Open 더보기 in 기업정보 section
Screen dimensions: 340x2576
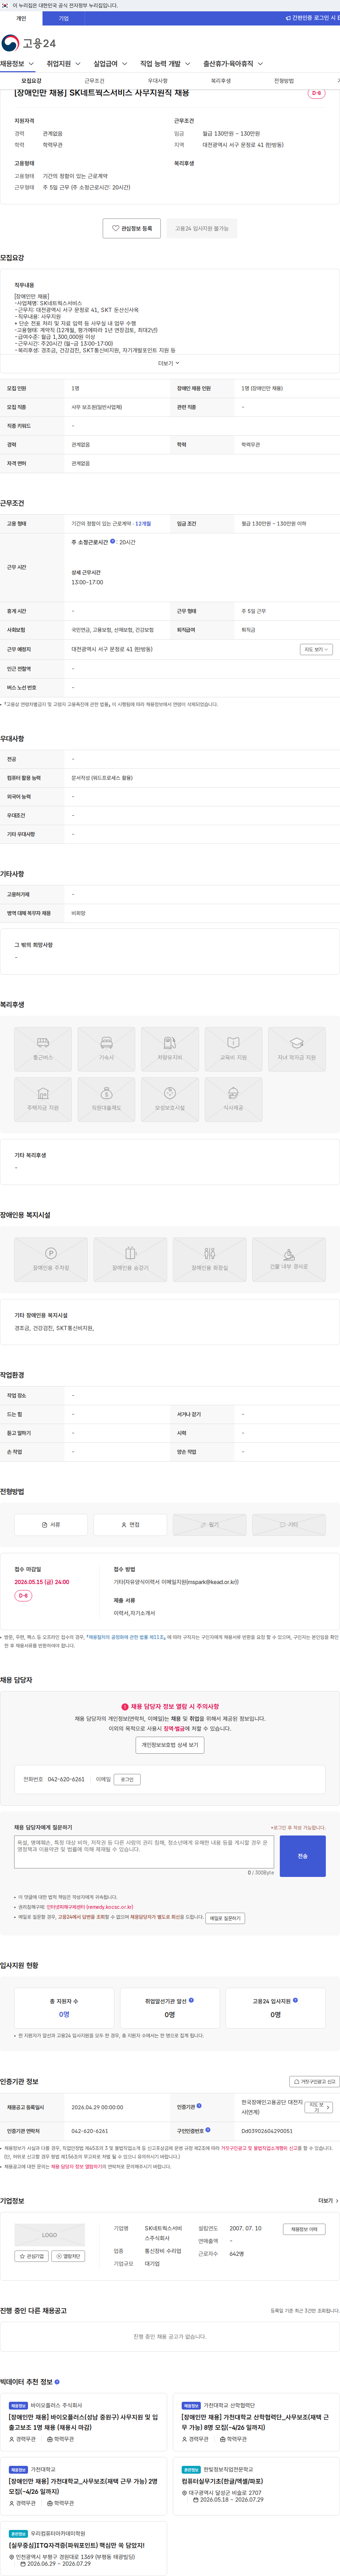click(x=328, y=2201)
